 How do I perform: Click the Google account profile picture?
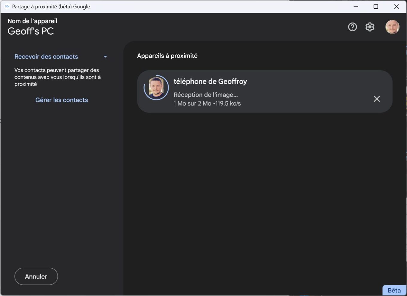[x=392, y=27]
